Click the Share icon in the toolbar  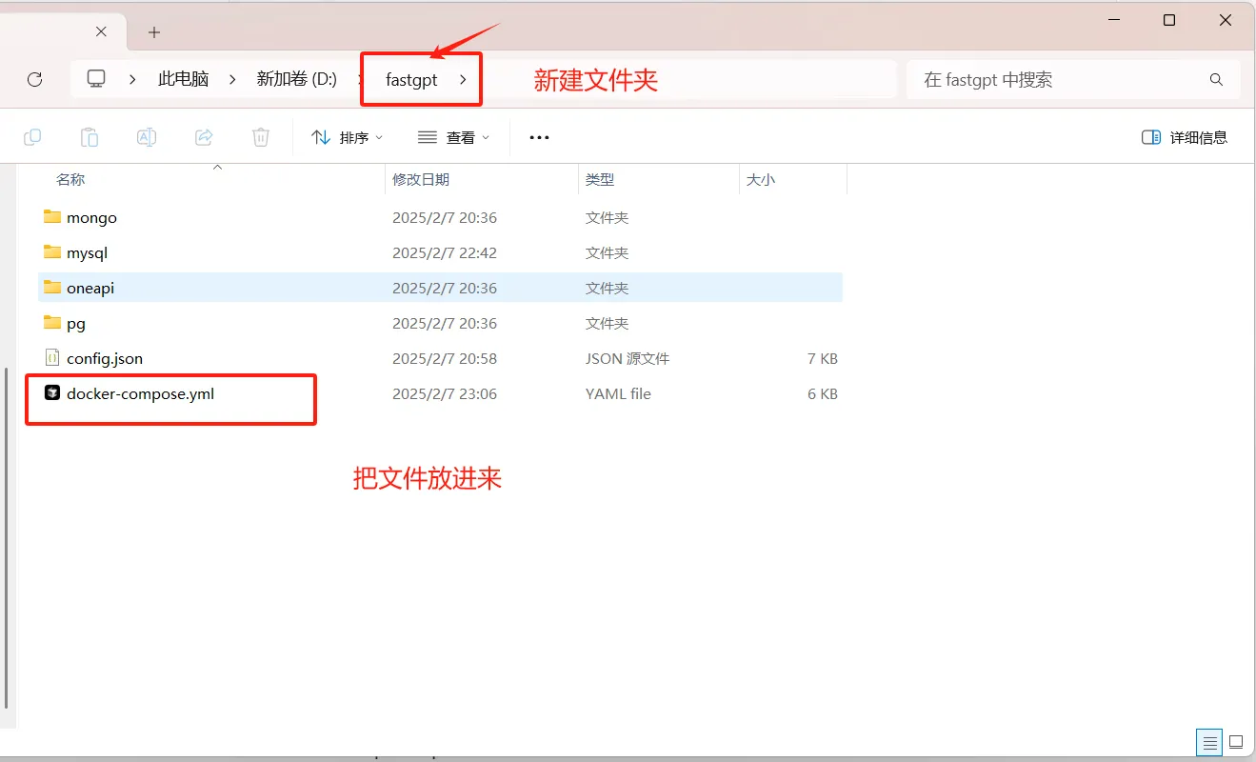pyautogui.click(x=204, y=137)
